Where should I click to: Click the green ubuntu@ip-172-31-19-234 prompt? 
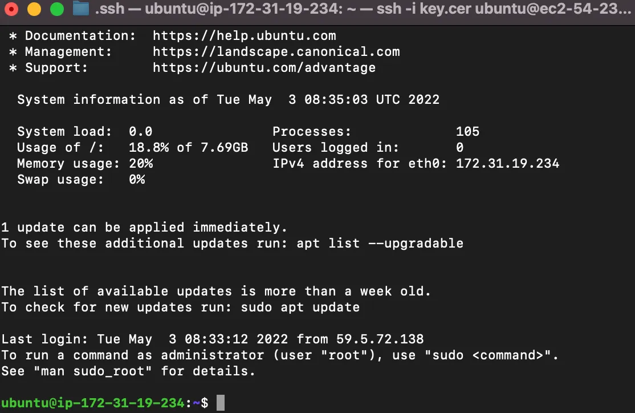93,403
